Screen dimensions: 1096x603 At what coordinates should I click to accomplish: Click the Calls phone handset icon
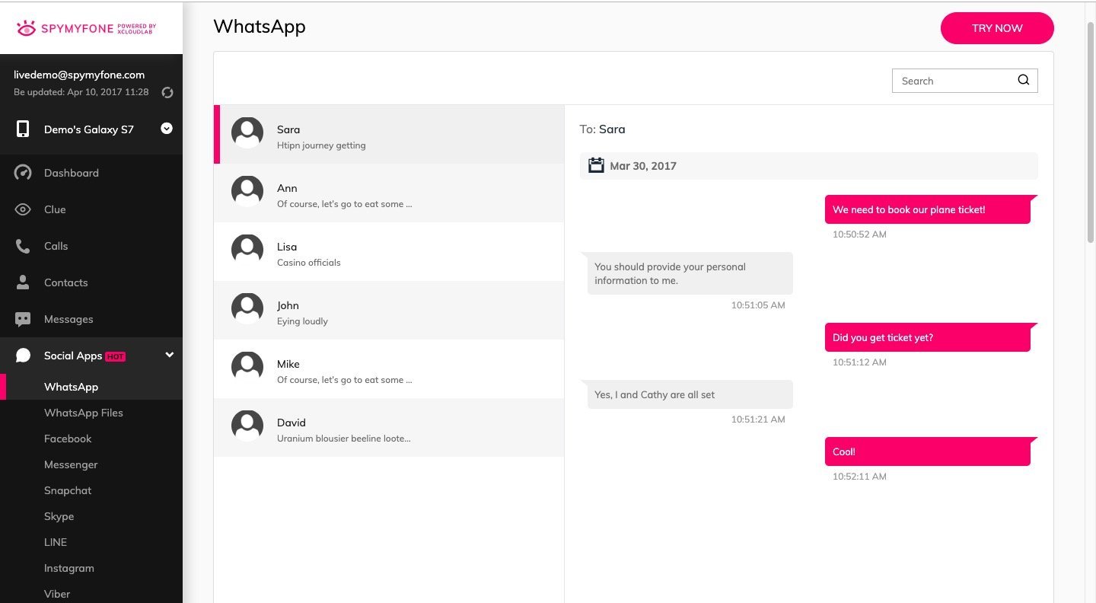click(23, 246)
